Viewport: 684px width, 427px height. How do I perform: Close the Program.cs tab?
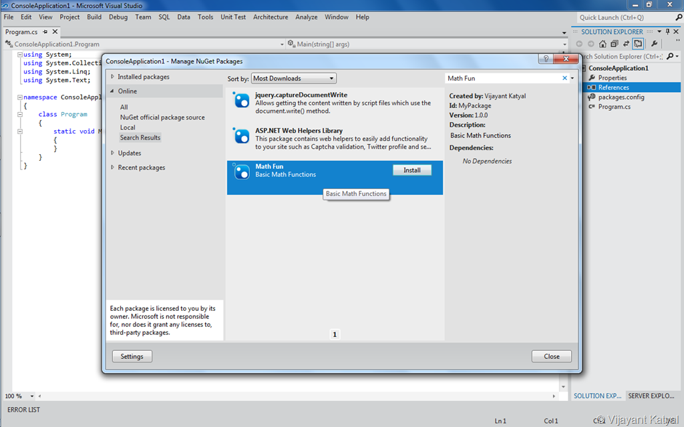pyautogui.click(x=55, y=31)
